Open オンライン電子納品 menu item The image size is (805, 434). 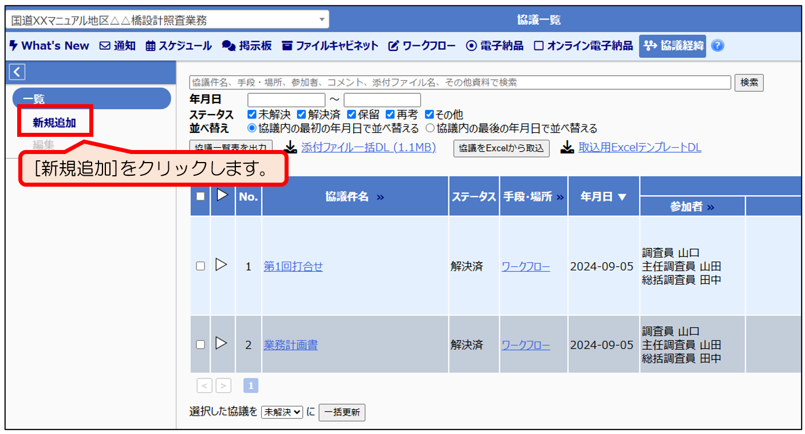click(583, 46)
